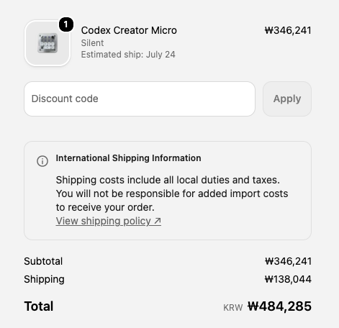
Task: Click the Apply button
Action: (287, 99)
